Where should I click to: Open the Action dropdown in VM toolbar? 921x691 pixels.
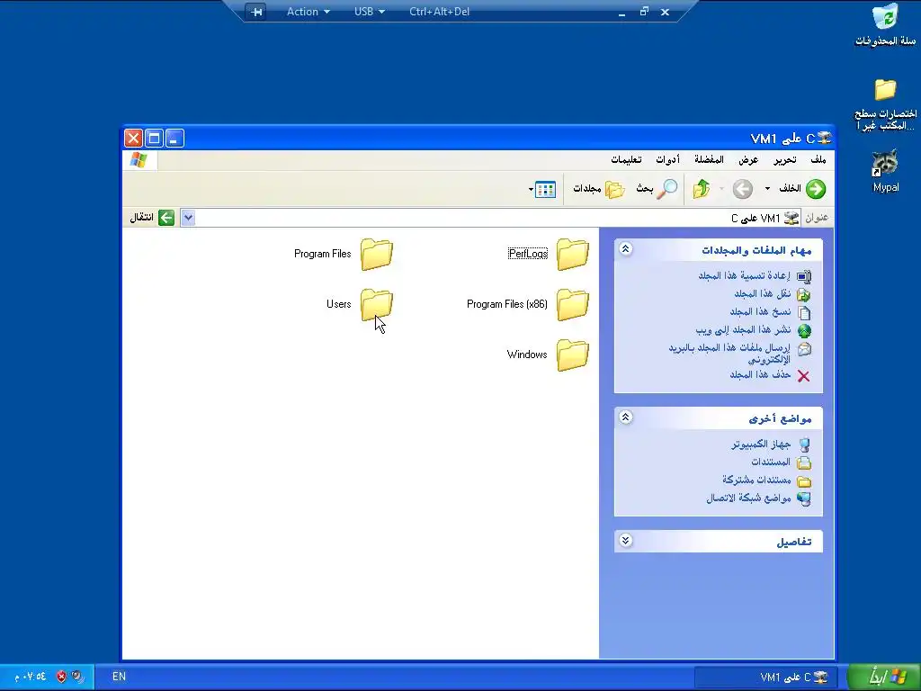(308, 12)
